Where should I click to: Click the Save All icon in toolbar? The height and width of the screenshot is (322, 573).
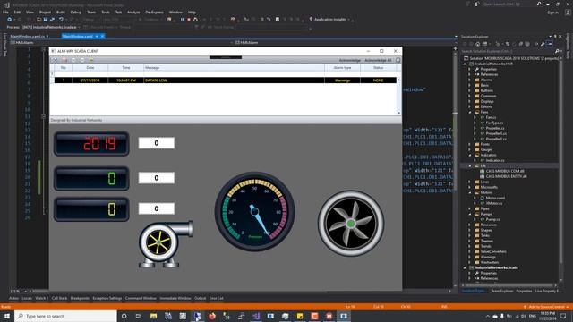(52, 20)
